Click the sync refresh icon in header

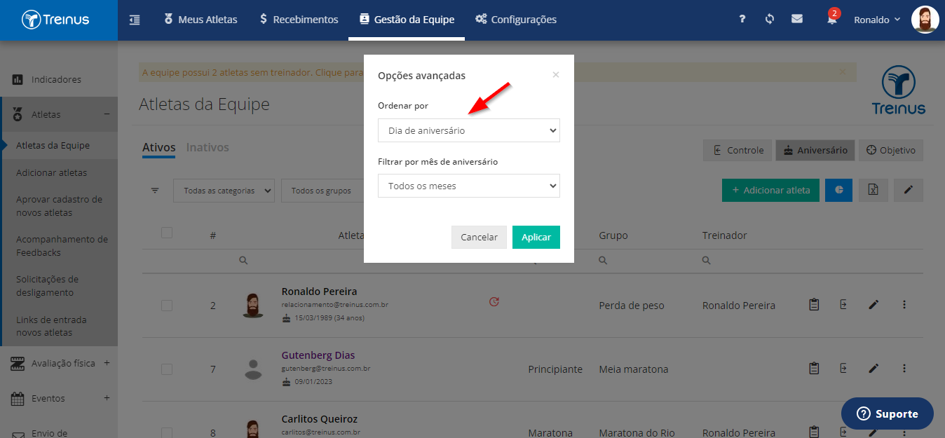[x=770, y=20]
